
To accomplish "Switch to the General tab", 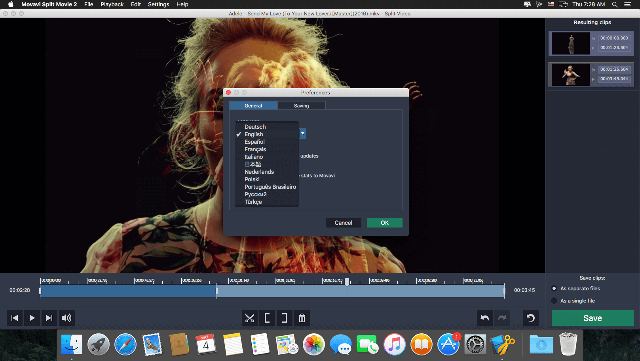I will tap(253, 105).
